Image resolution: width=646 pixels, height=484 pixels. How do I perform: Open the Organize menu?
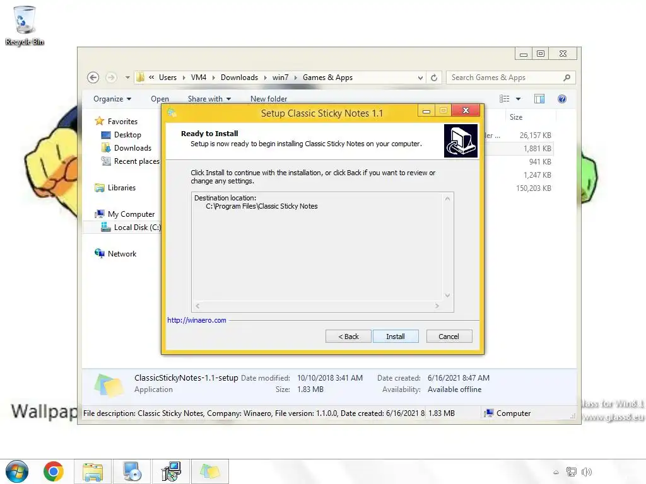tap(112, 99)
